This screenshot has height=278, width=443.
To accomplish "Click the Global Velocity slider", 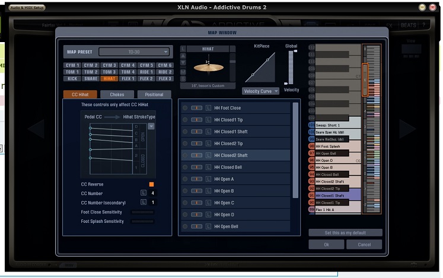I will (291, 67).
